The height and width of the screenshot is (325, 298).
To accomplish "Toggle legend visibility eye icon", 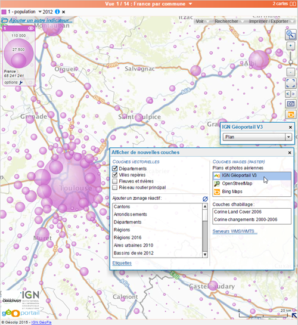I will pos(30,28).
